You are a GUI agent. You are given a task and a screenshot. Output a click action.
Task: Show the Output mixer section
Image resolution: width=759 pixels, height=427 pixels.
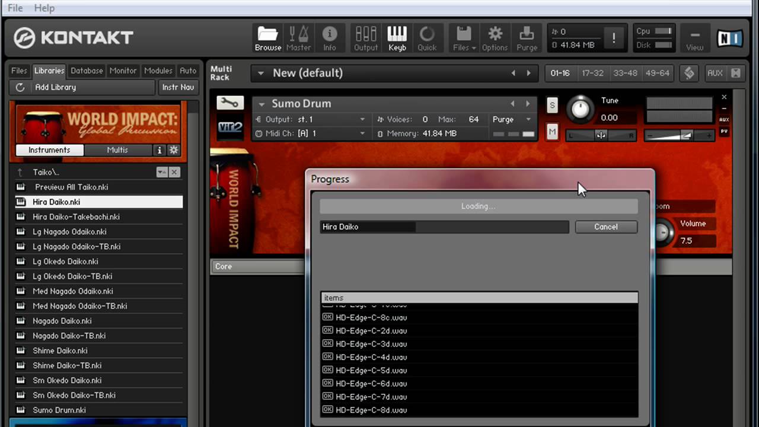pos(366,38)
